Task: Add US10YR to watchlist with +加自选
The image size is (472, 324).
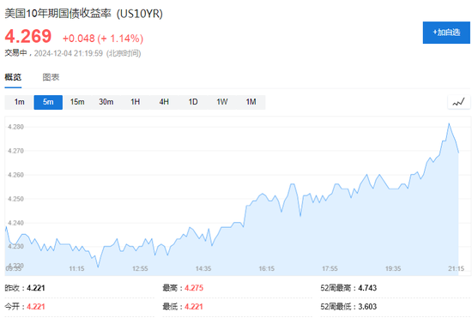Action: coord(446,33)
